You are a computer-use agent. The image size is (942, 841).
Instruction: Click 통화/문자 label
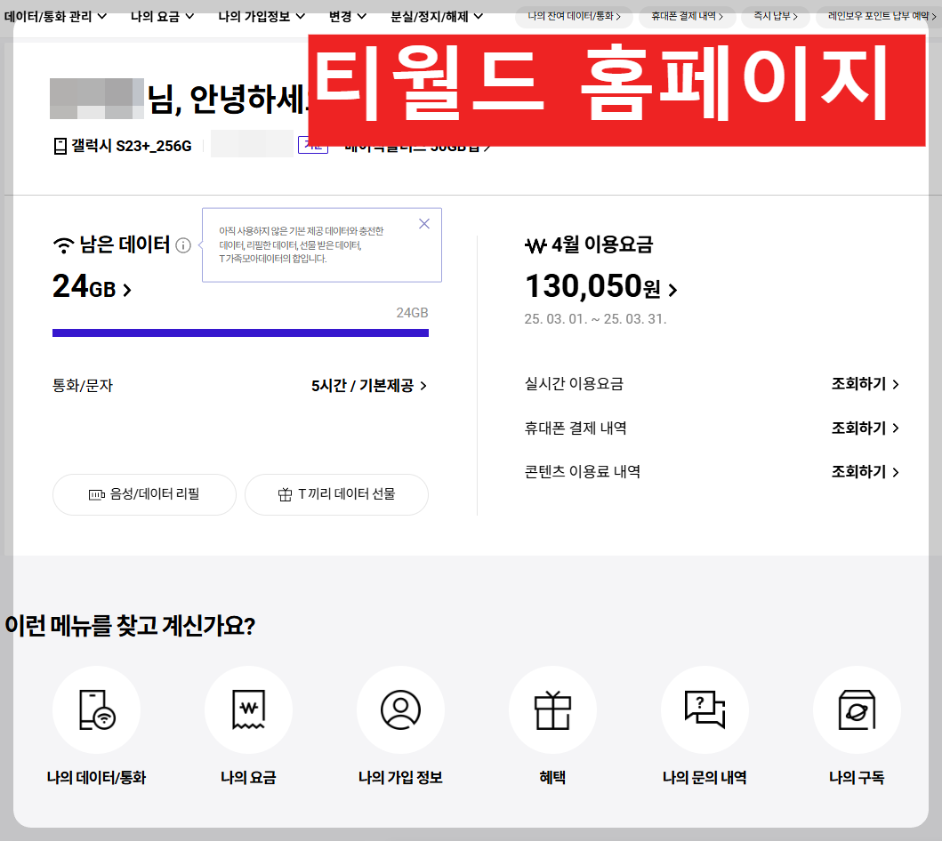pyautogui.click(x=83, y=385)
